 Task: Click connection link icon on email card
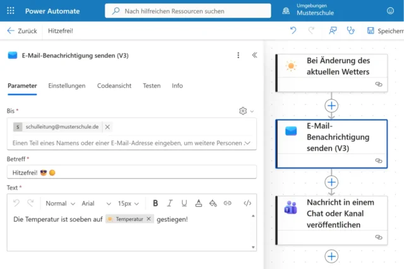(379, 161)
